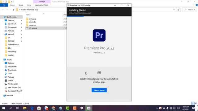Viewport: 198px width, 111px height.
Task: Click the installer progress bar
Action: pos(99,16)
